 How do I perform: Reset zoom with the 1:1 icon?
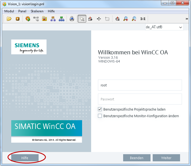point(143,19)
